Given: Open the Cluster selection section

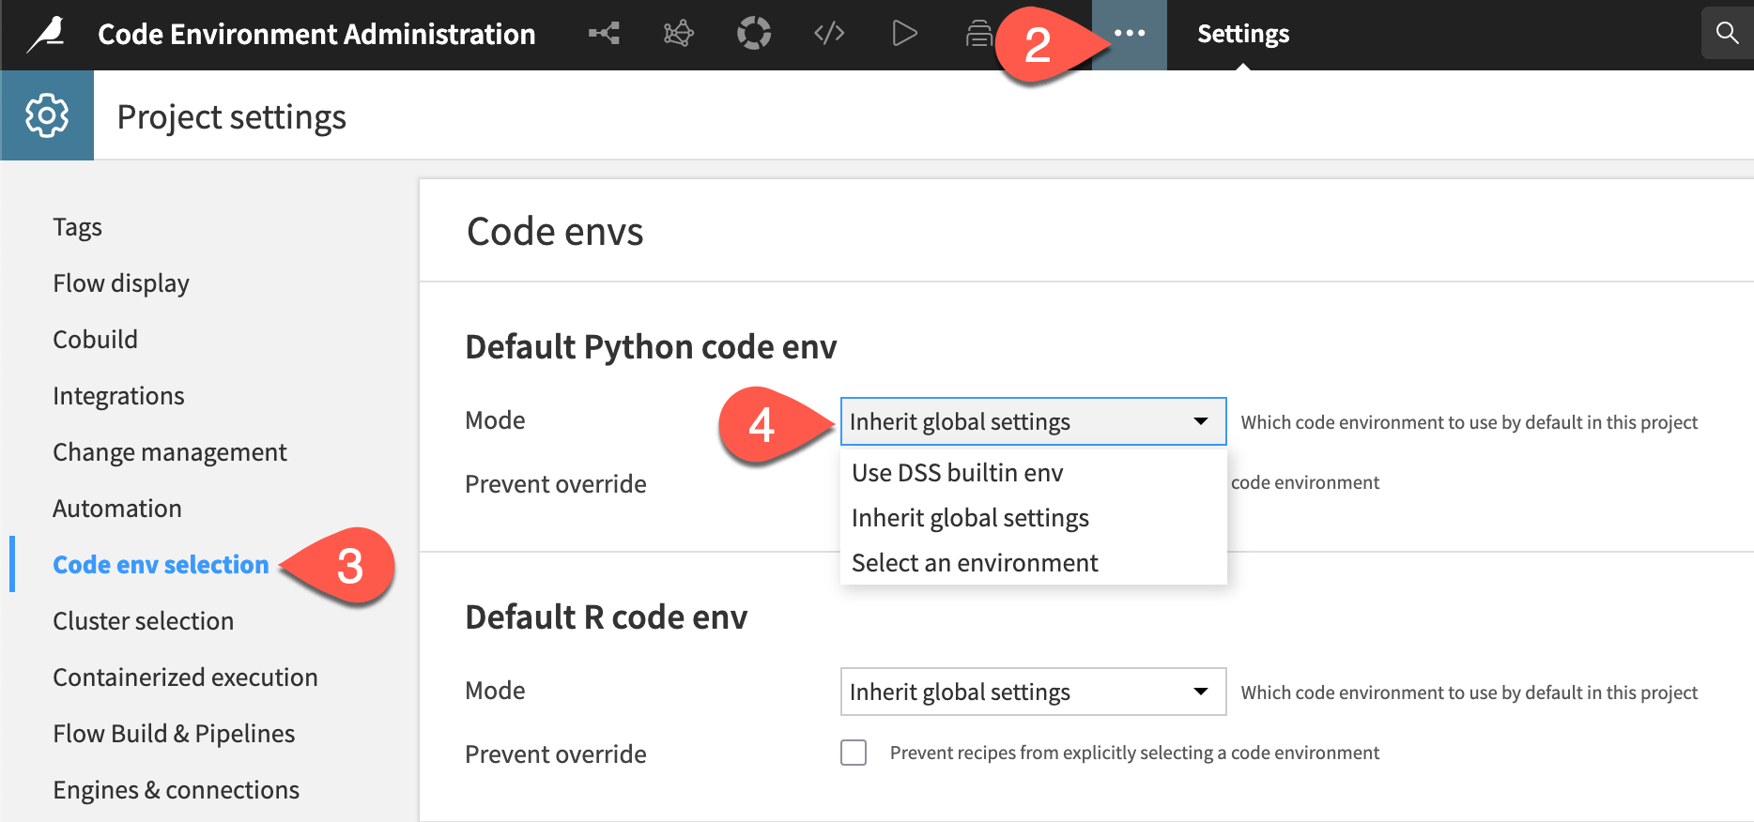Looking at the screenshot, I should [x=144, y=621].
